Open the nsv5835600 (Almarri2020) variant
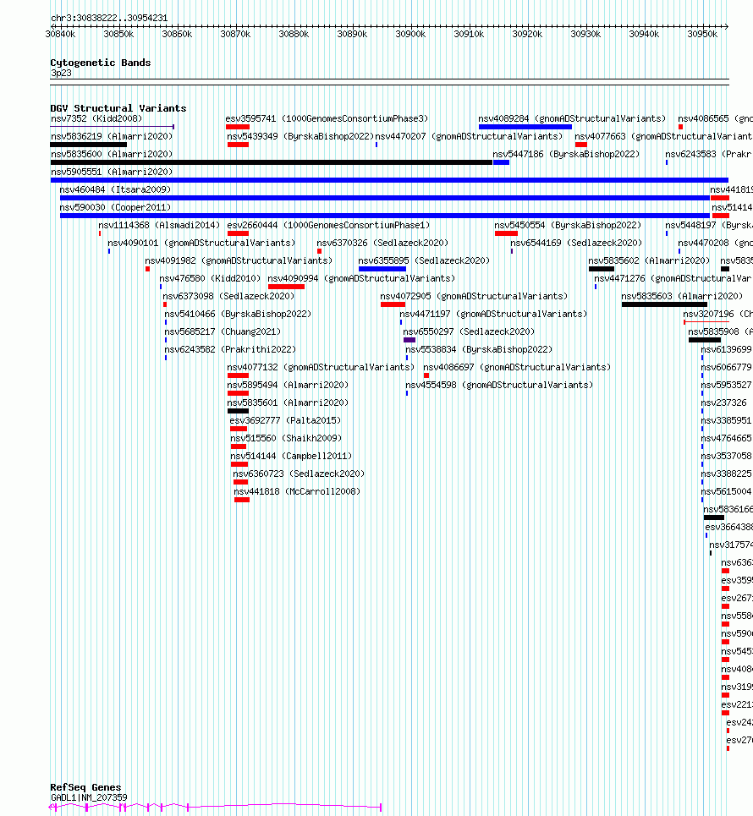The image size is (753, 816). click(112, 154)
